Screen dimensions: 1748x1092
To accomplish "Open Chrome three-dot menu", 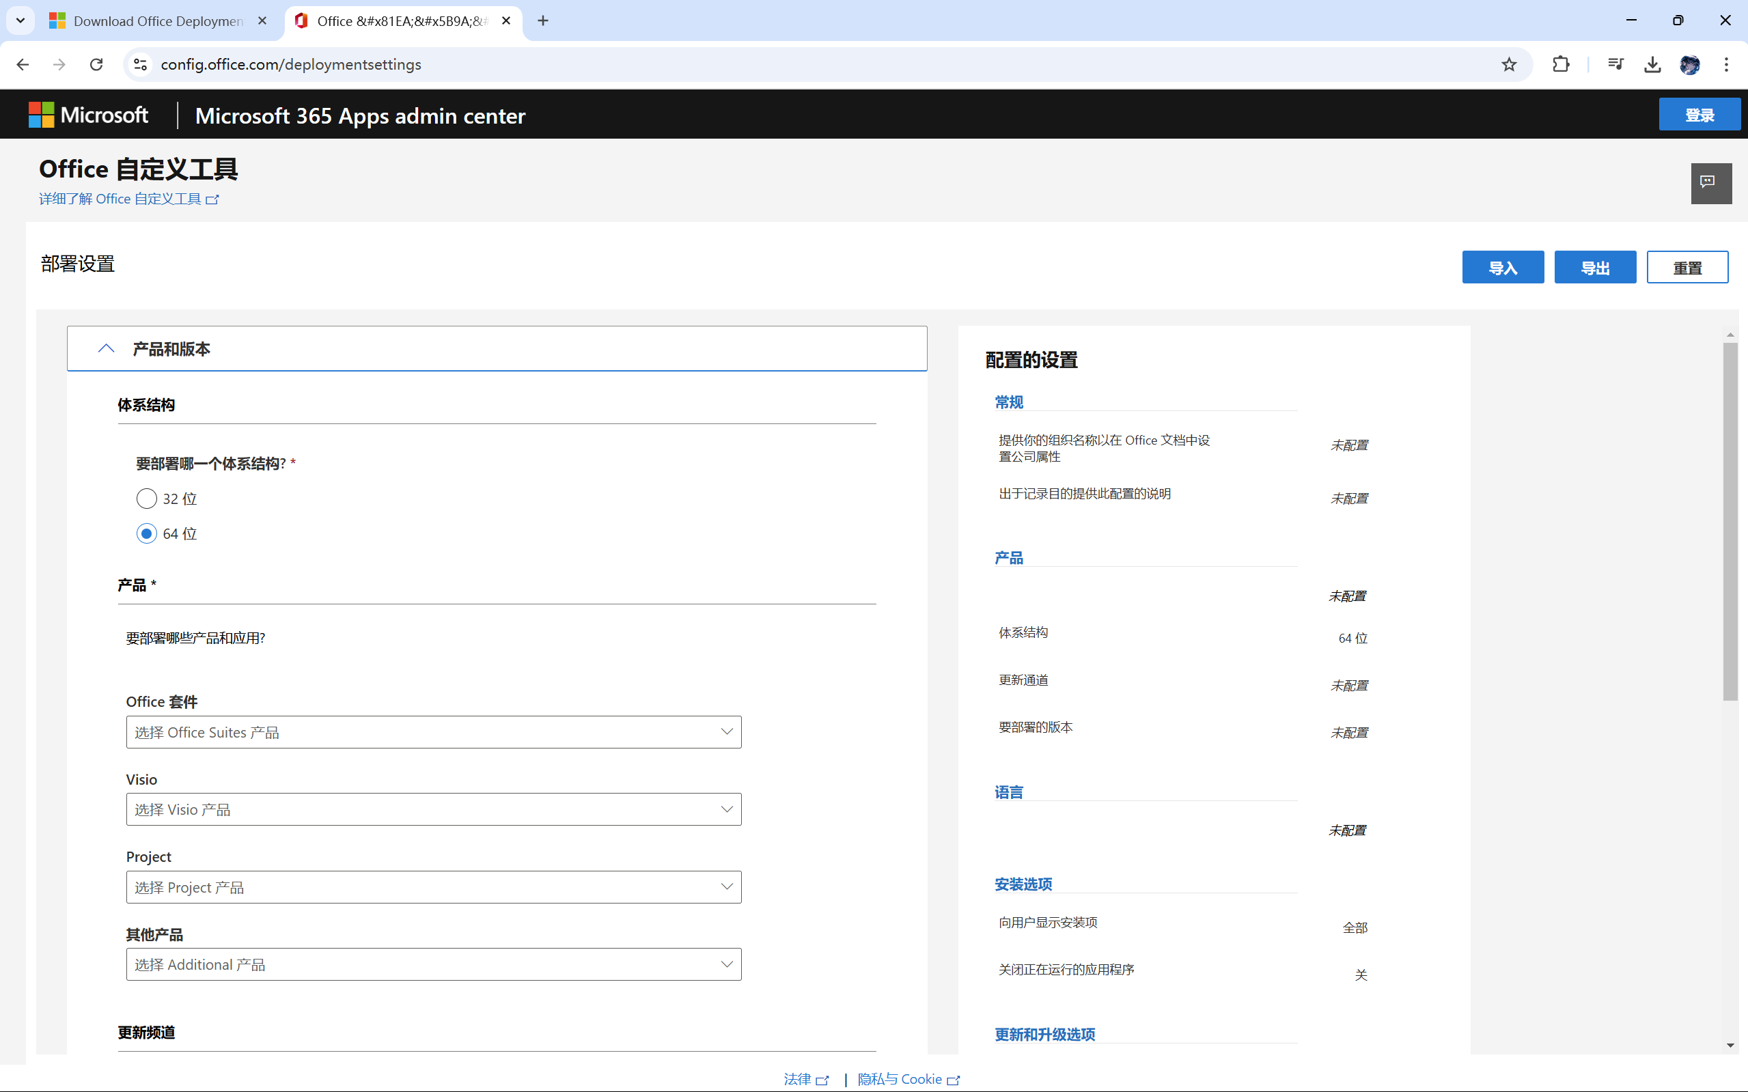I will click(x=1726, y=64).
